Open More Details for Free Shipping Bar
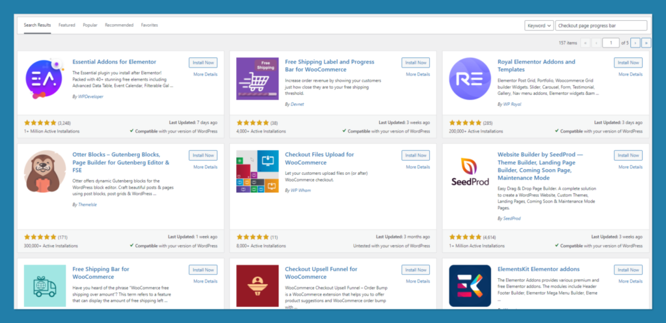Viewport: 666px width, 323px height. 206,281
